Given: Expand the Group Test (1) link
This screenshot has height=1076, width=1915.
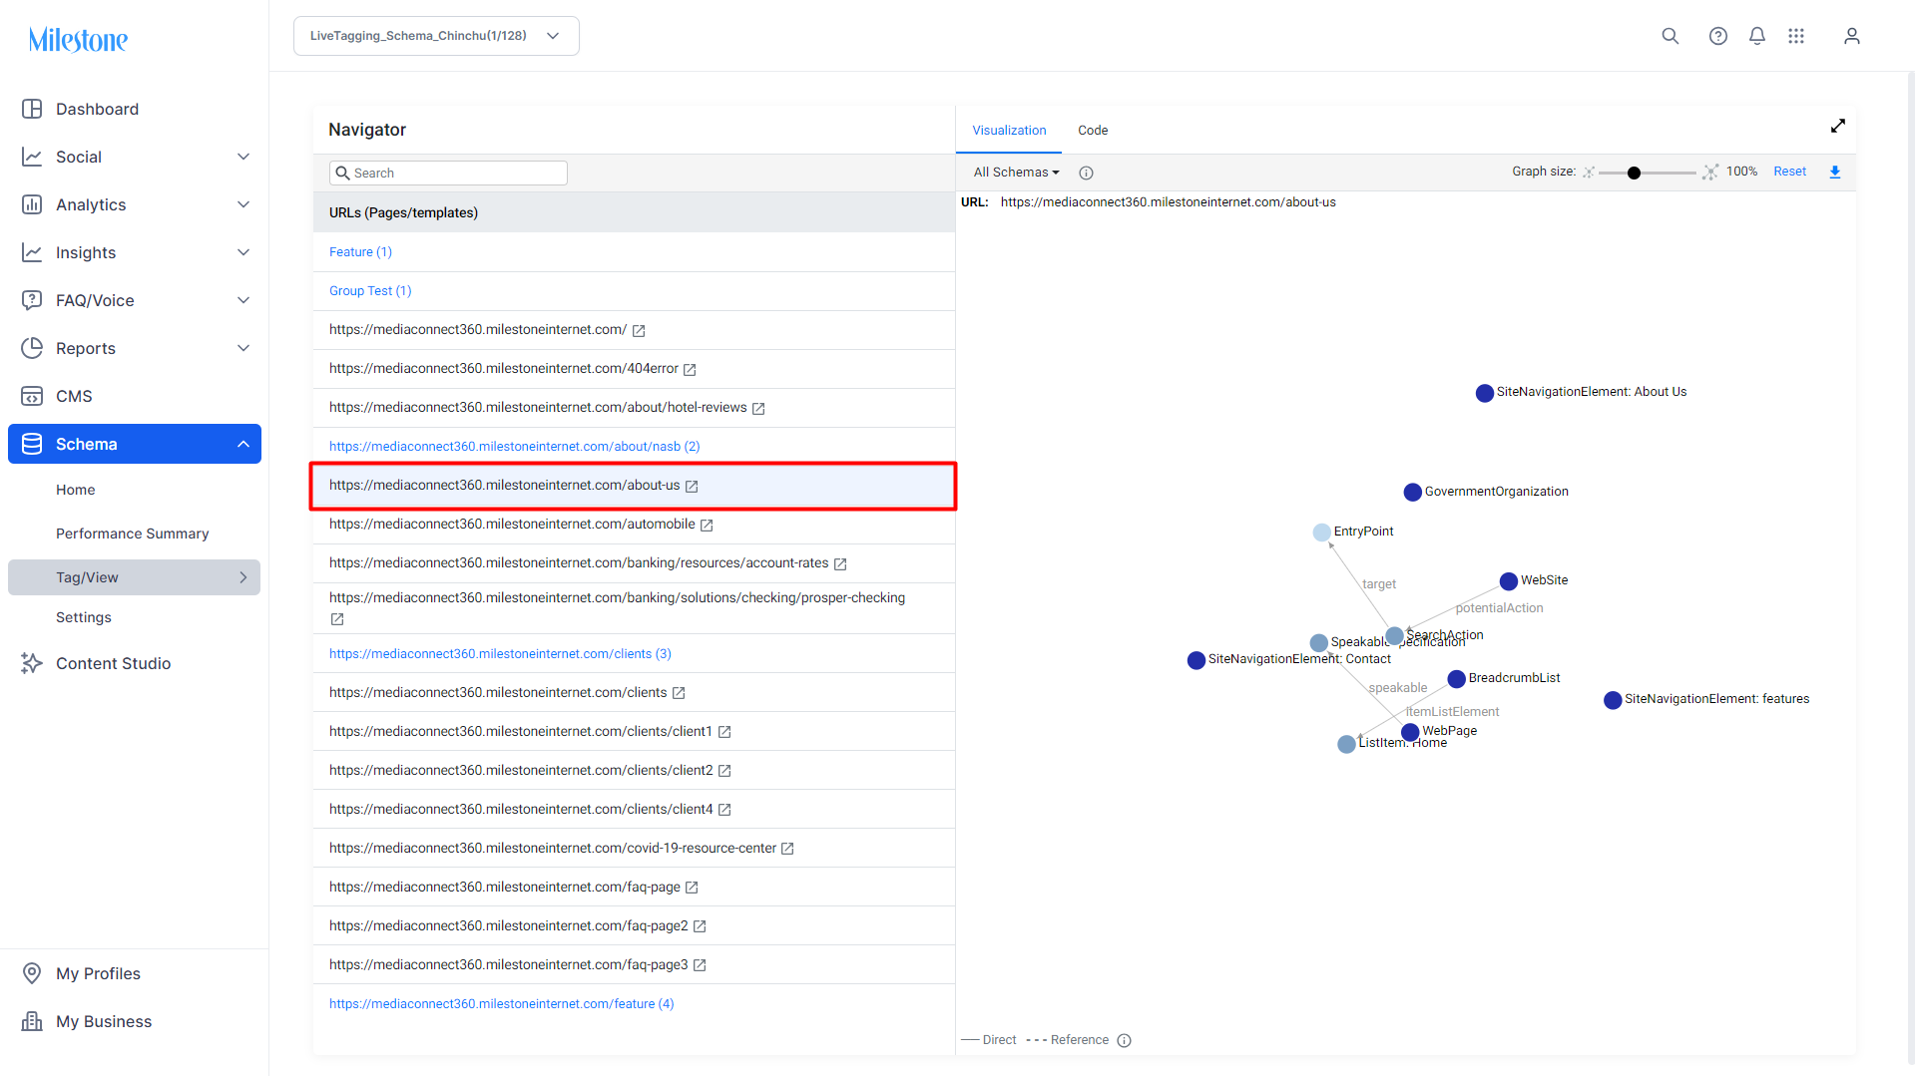Looking at the screenshot, I should point(370,291).
